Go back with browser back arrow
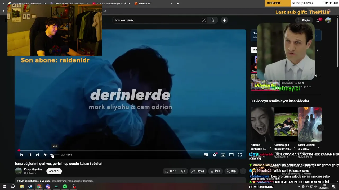The image size is (339, 190). (x=4, y=11)
